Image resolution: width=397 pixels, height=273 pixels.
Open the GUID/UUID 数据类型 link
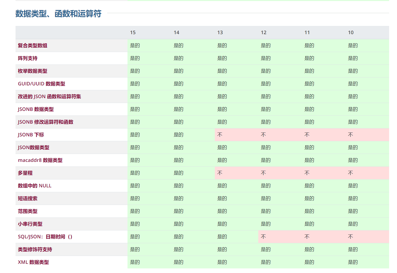[41, 84]
